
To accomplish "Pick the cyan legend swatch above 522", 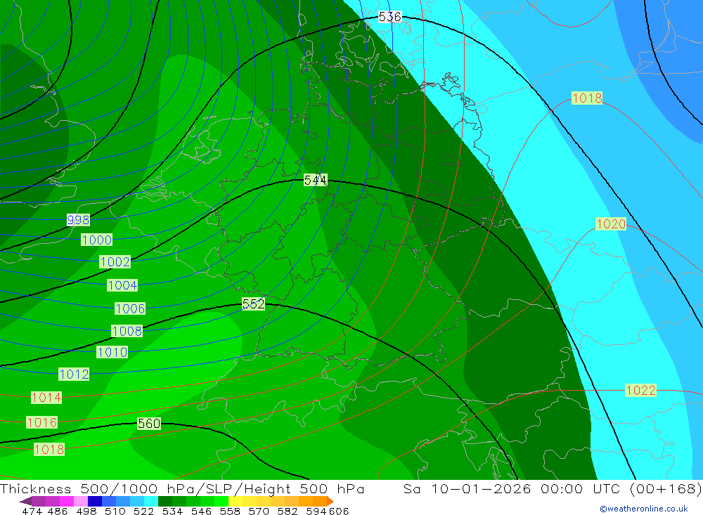I will 151,501.
